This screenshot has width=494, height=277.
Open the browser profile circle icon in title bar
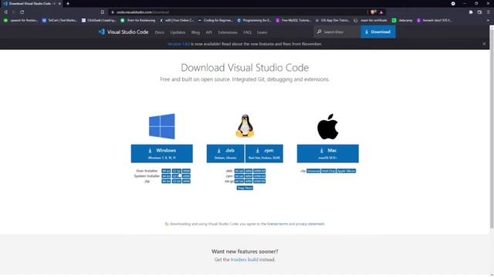(453, 3)
